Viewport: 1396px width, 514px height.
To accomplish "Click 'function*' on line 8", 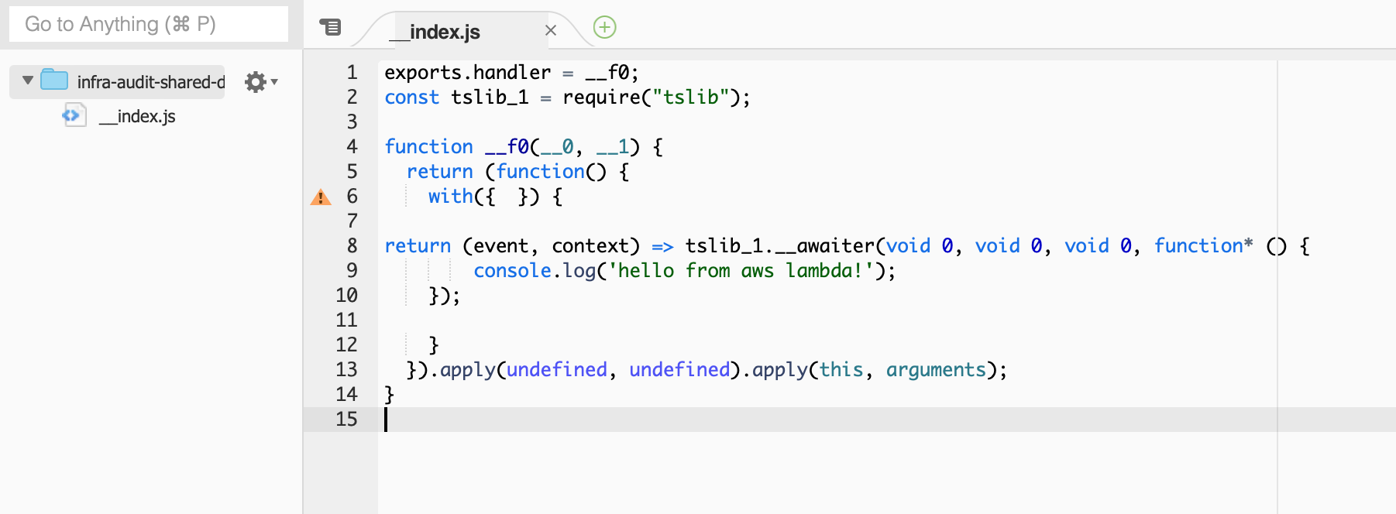I will pos(1204,245).
